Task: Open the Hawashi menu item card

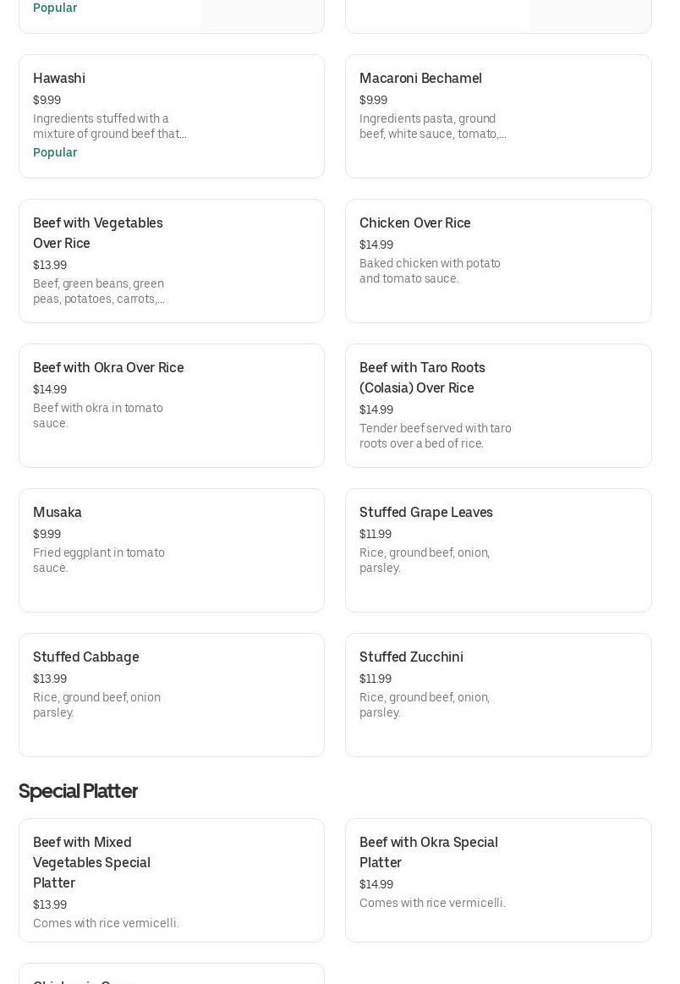Action: pyautogui.click(x=171, y=116)
